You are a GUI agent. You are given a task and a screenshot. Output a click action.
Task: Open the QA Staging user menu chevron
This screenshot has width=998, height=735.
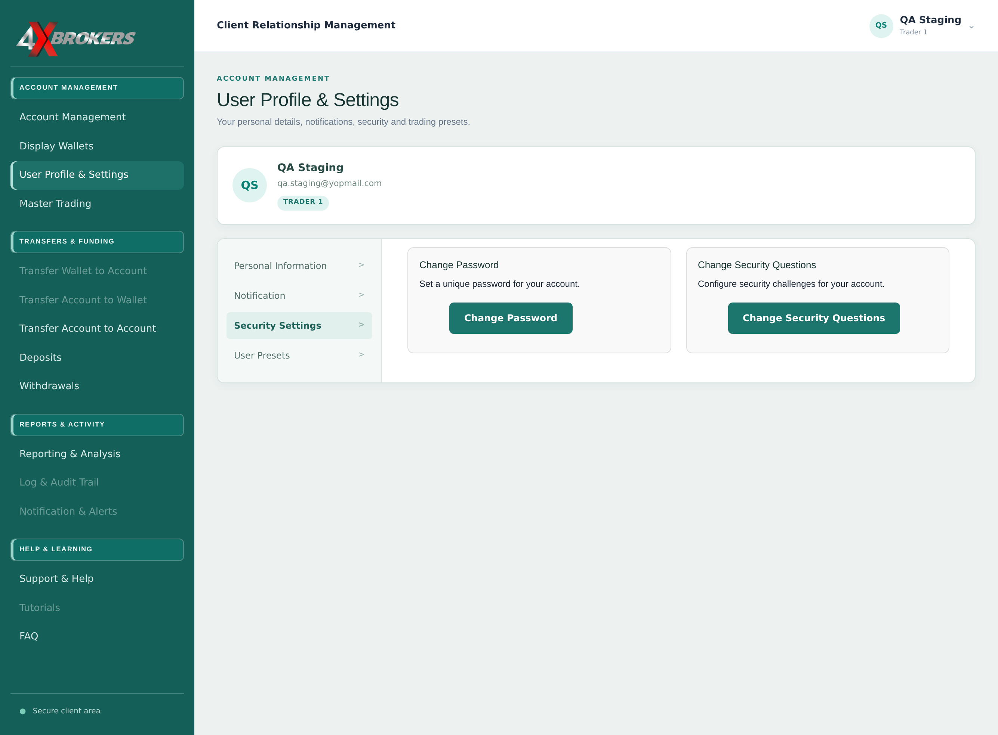971,27
